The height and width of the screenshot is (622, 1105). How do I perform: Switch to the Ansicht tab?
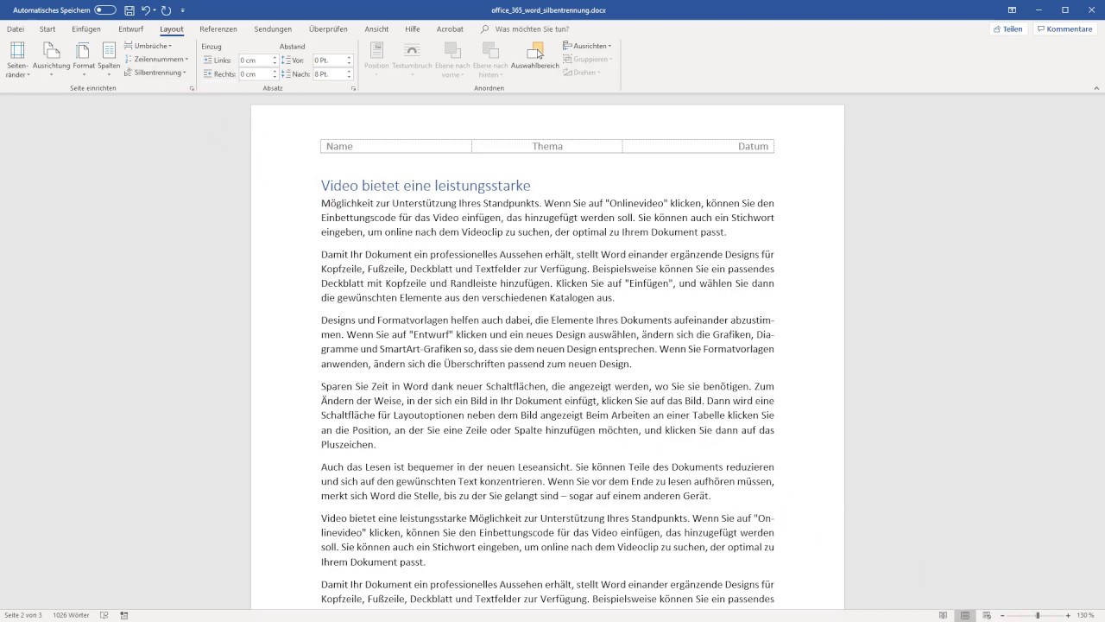pos(376,29)
